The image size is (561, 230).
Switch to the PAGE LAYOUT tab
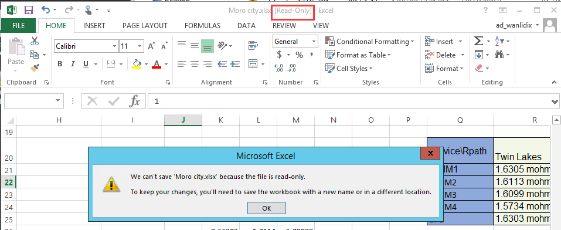click(x=145, y=25)
